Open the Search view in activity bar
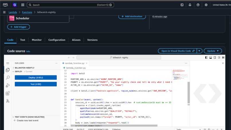Screen dimensions: 231x130 pyautogui.click(x=8, y=77)
